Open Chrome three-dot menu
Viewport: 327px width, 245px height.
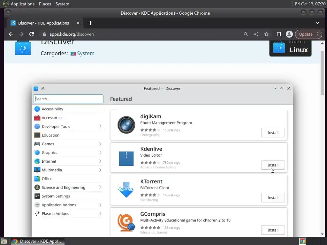pyautogui.click(x=318, y=34)
